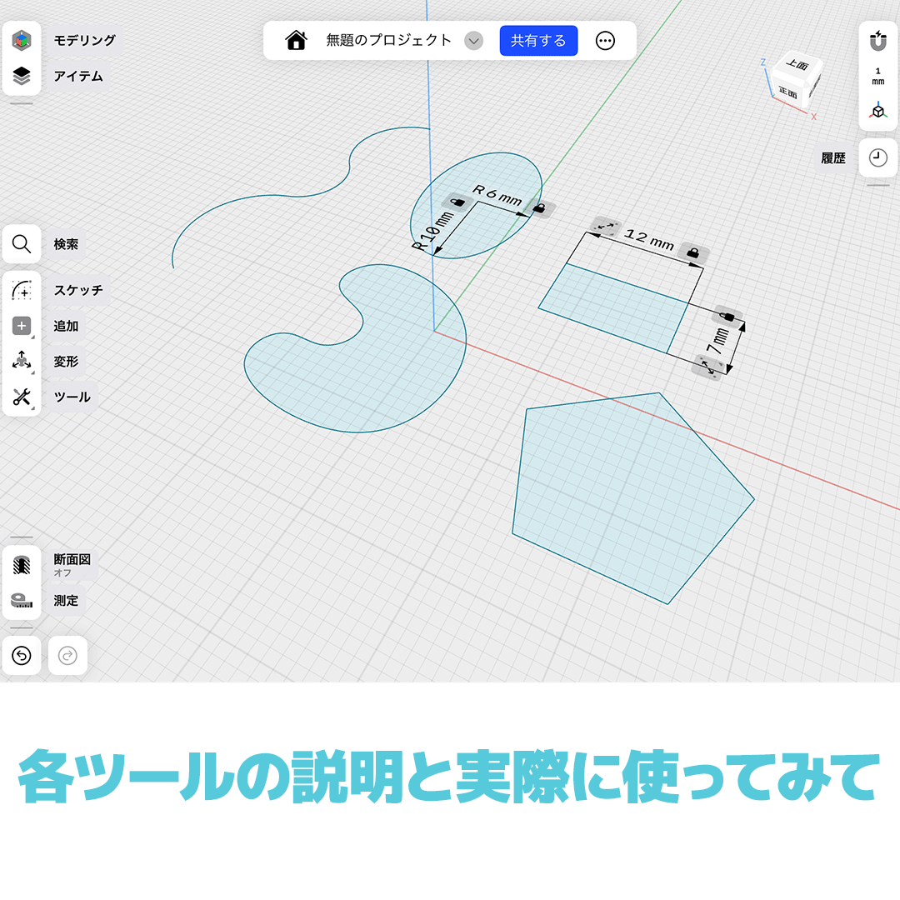The image size is (900, 900).
Task: Open history via the clock icon
Action: point(877,157)
